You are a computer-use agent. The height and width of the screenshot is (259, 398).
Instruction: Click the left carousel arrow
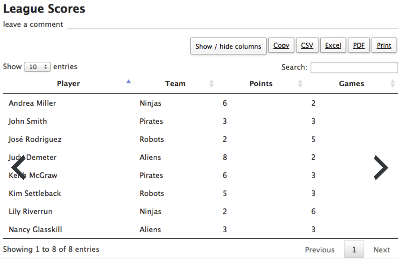tap(18, 168)
